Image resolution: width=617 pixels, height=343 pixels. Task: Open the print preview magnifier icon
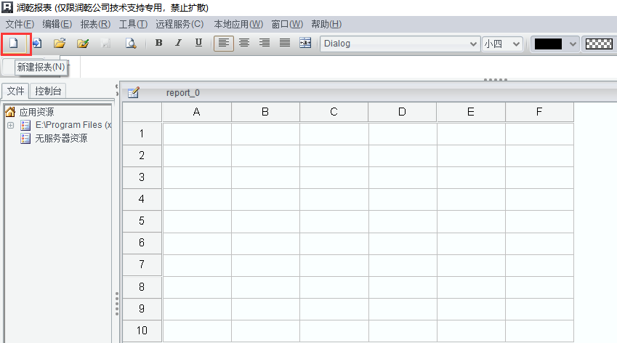tap(131, 44)
